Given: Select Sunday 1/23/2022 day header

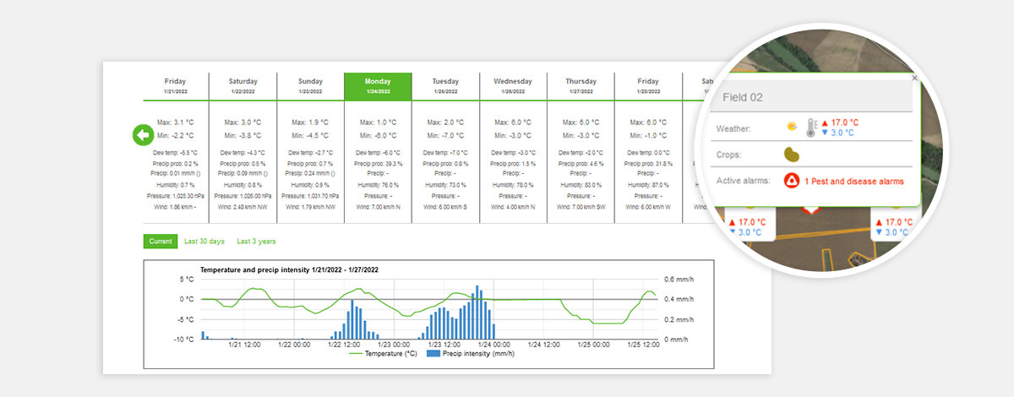Looking at the screenshot, I should pos(310,86).
